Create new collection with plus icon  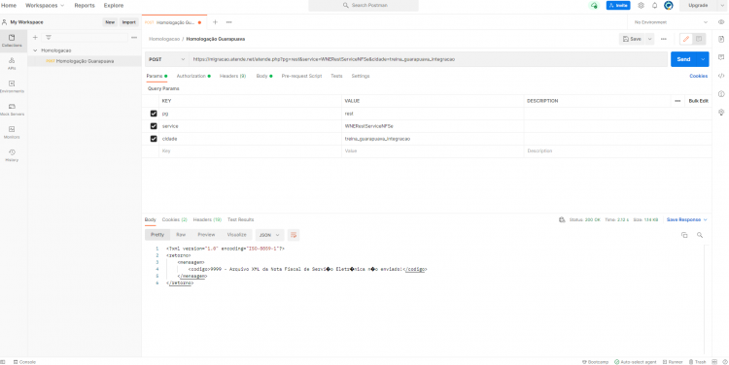coord(35,38)
